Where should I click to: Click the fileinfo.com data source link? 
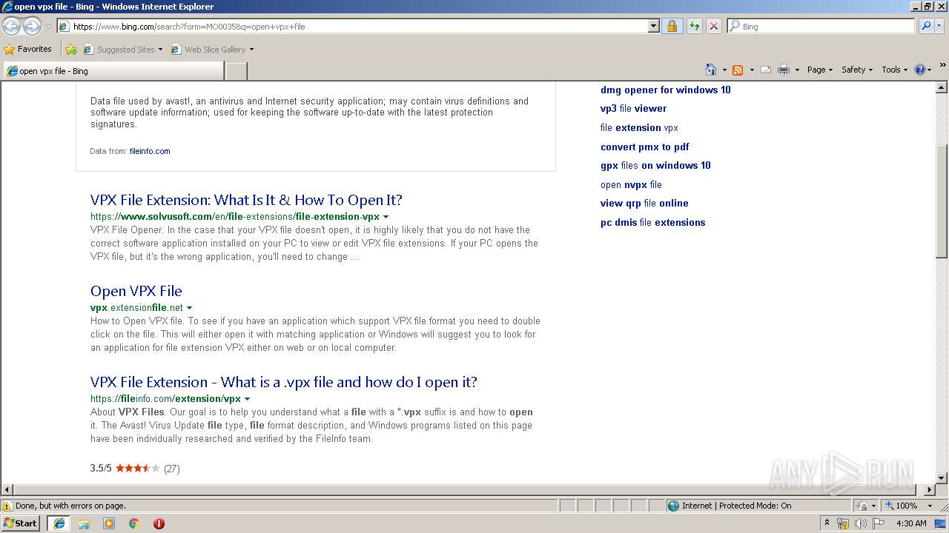click(x=150, y=151)
